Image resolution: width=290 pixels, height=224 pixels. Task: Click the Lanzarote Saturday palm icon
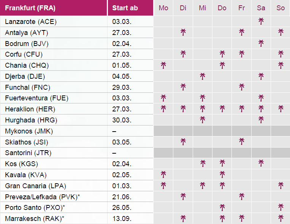click(x=261, y=21)
